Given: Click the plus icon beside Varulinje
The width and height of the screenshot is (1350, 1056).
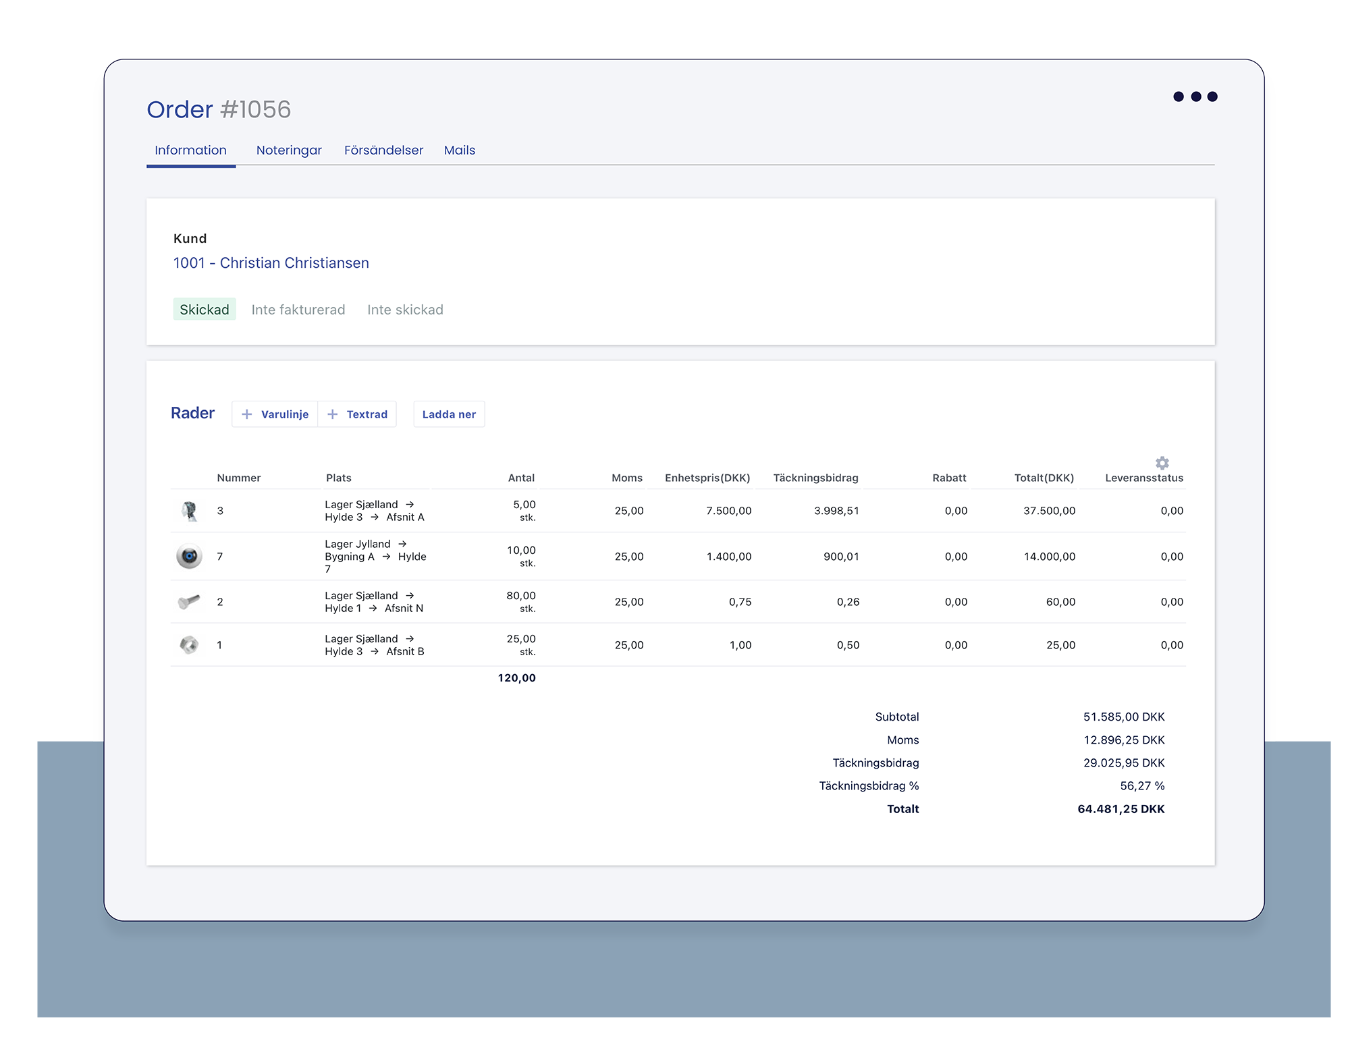Looking at the screenshot, I should pyautogui.click(x=247, y=414).
